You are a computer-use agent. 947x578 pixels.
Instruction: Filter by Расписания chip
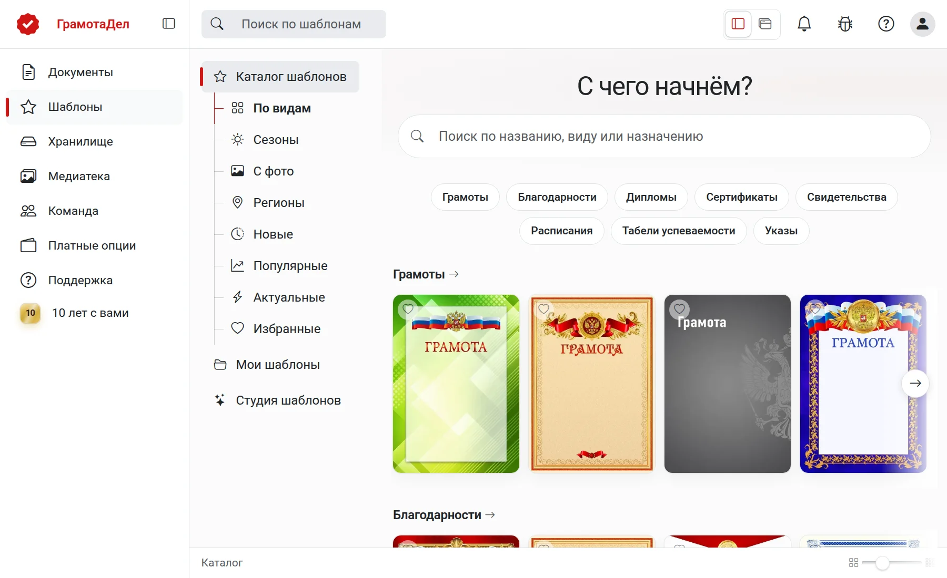tap(561, 231)
